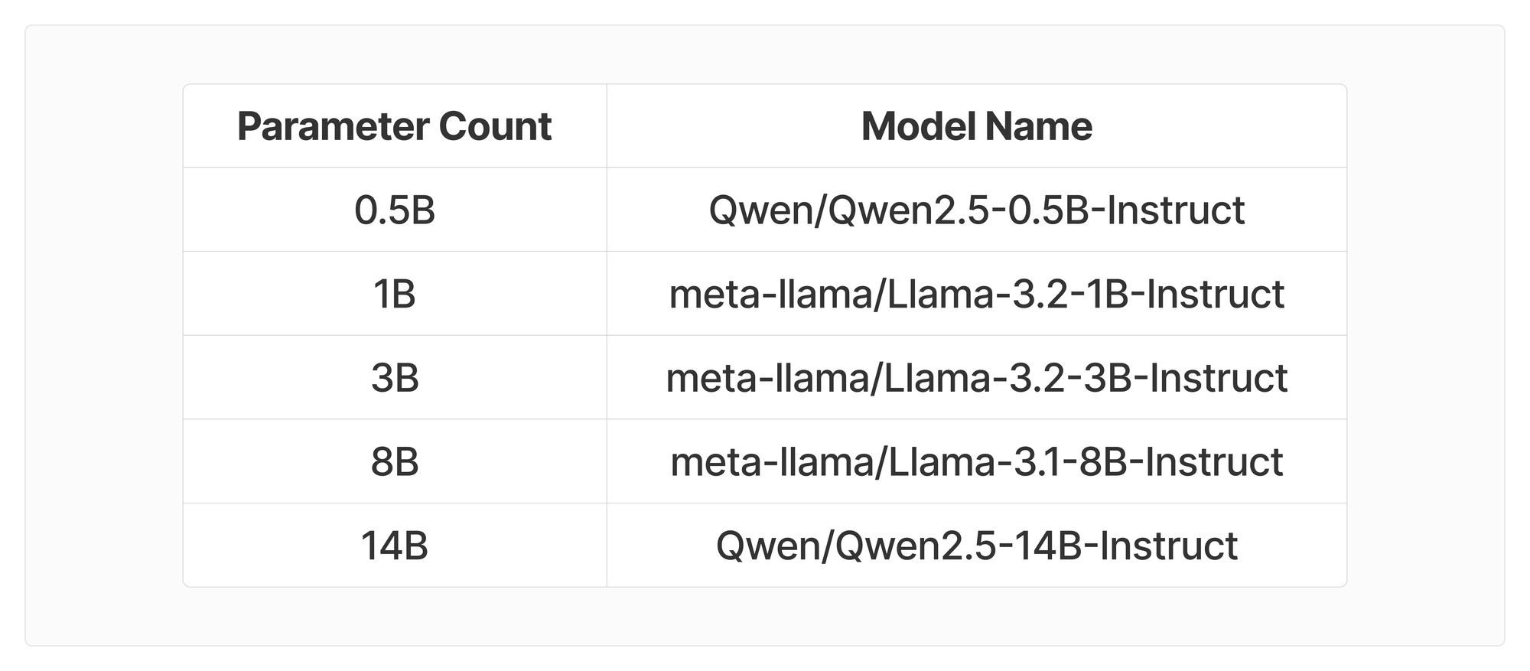Screen dimensions: 1530x671
Task: Select the 14B parameter count cell
Action: coord(395,546)
